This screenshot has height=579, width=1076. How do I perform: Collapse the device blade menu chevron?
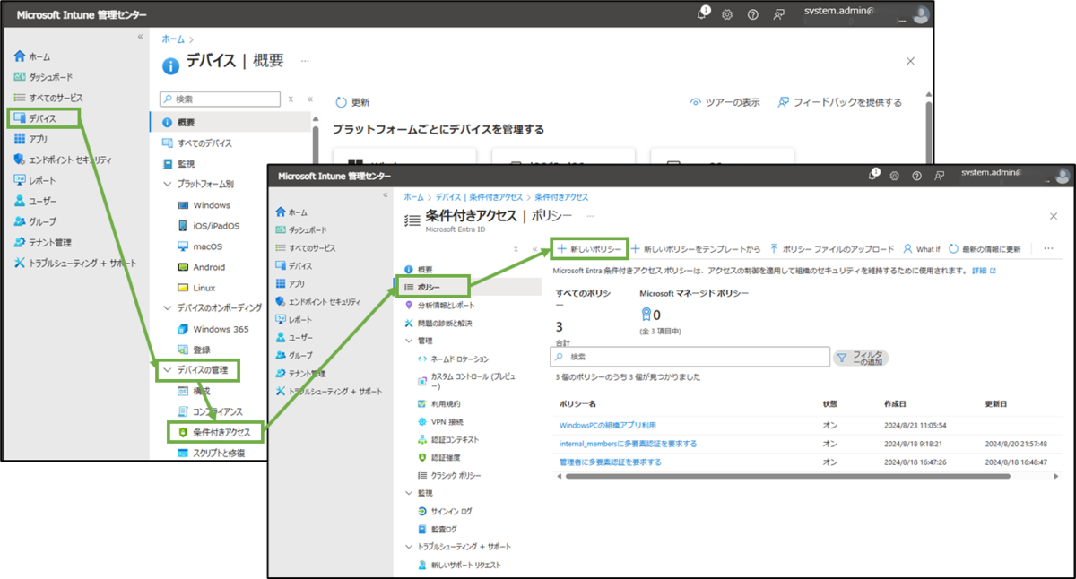click(x=310, y=99)
